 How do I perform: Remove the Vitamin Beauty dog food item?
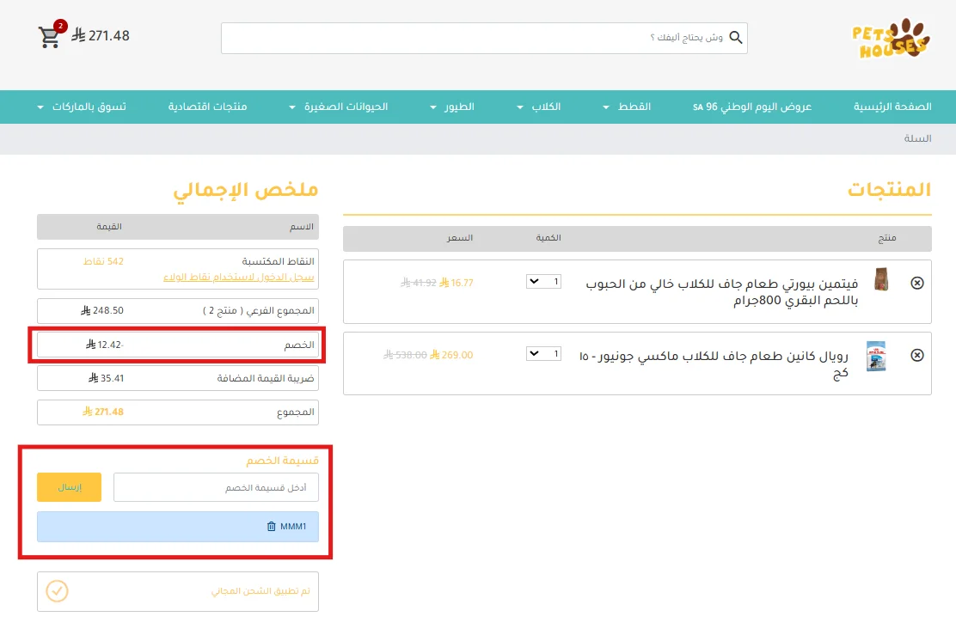click(917, 283)
